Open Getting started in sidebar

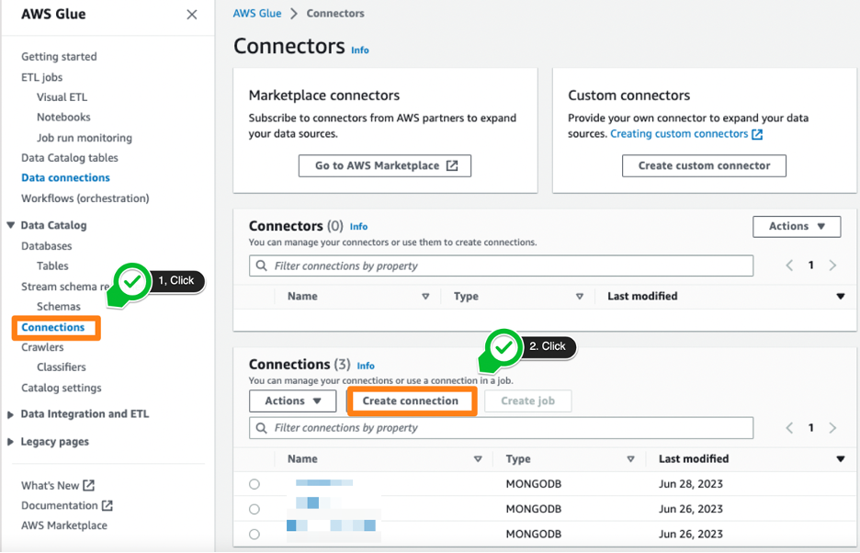[x=59, y=57]
